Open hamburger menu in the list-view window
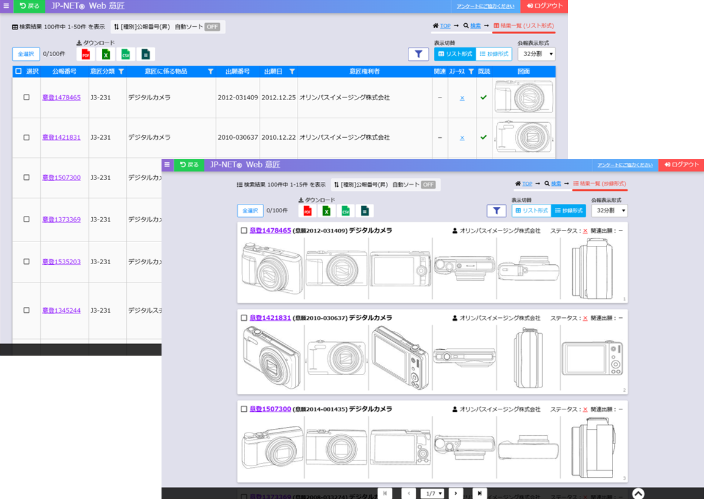Screen dimensions: 704x499 (6, 6)
